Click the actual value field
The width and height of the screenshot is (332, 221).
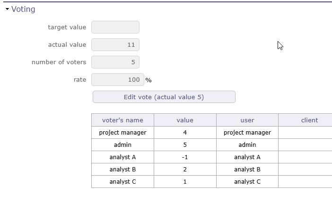tap(115, 45)
